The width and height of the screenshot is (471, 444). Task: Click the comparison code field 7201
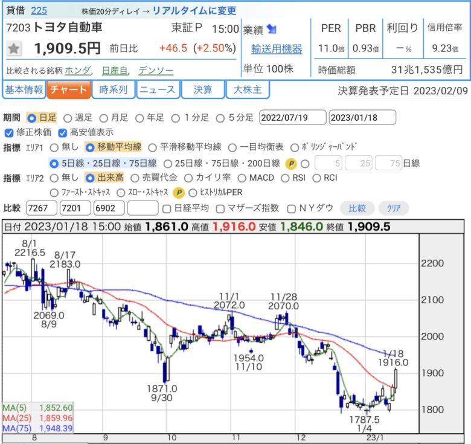pyautogui.click(x=75, y=208)
